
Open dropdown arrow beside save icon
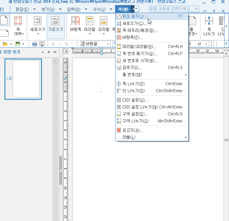[23, 44]
